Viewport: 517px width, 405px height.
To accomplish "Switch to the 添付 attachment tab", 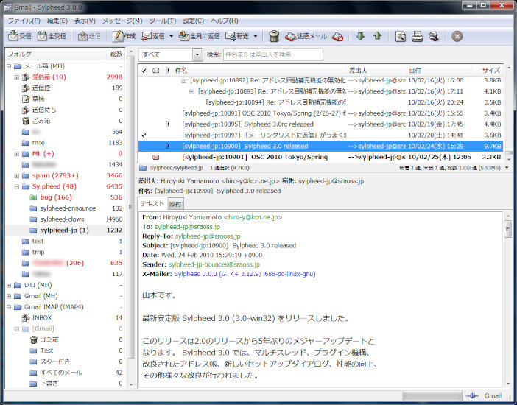I will coord(175,204).
